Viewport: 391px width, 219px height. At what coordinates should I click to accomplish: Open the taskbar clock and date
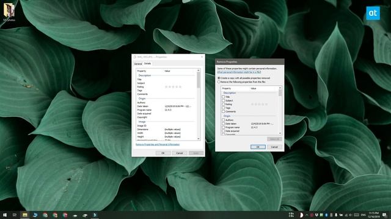point(373,215)
